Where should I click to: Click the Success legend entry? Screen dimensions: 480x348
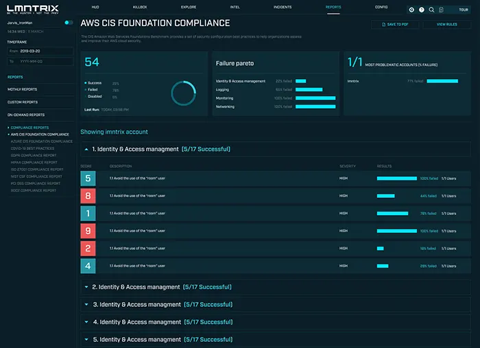[x=95, y=83]
